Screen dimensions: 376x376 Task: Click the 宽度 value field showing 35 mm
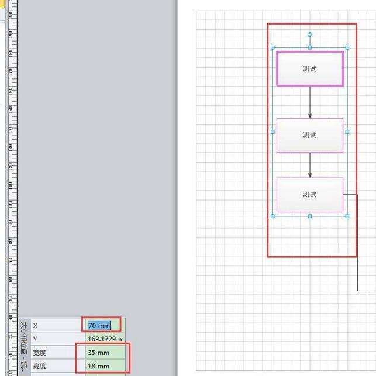point(105,353)
